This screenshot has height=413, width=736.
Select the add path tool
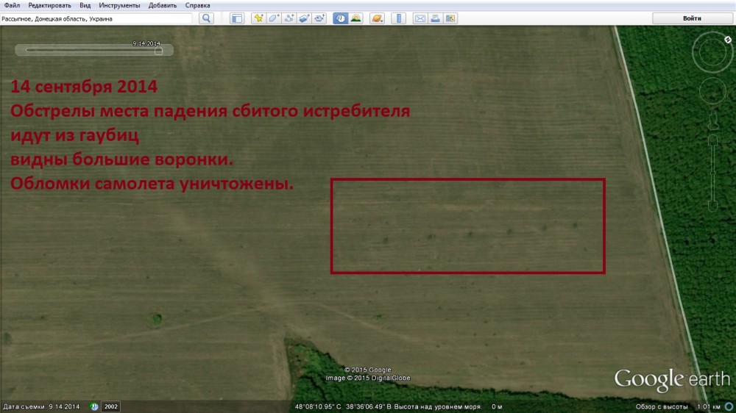tap(289, 18)
